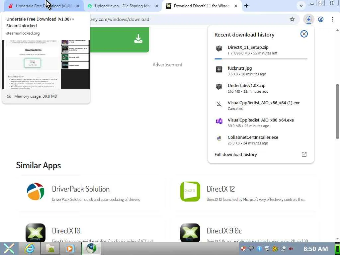Open the fucknuts.jpg download entry
This screenshot has height=255, width=340.
pyautogui.click(x=261, y=71)
